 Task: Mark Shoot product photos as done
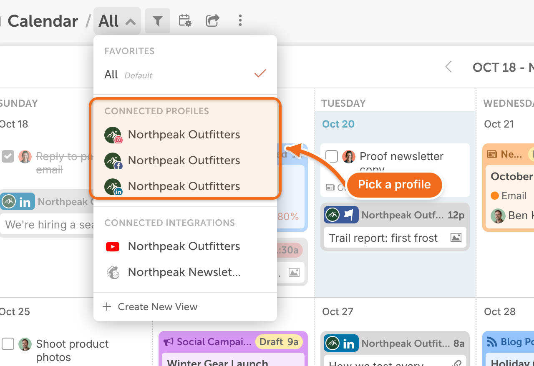pos(8,344)
